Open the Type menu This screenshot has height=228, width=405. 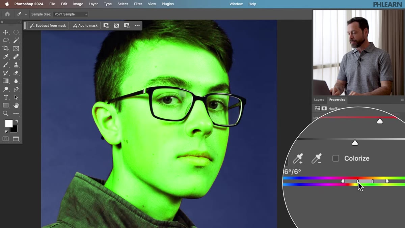(x=108, y=4)
